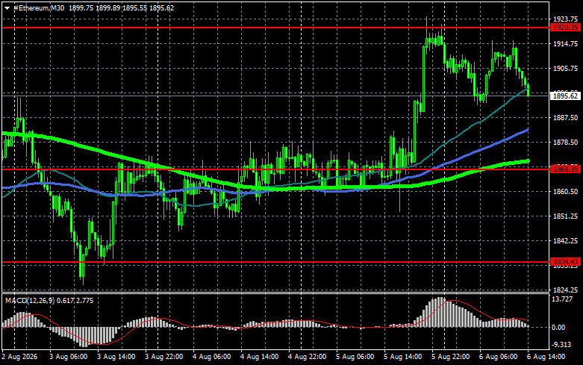Select the 1905.75 price scale value
Image resolution: width=583 pixels, height=365 pixels.
pos(565,69)
